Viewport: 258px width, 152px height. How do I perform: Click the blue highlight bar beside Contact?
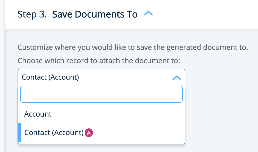point(19,132)
